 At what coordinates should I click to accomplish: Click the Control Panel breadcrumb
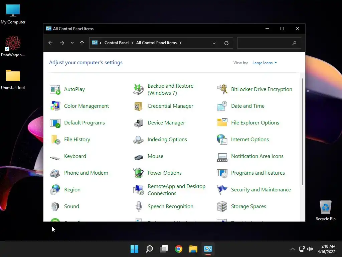point(117,43)
